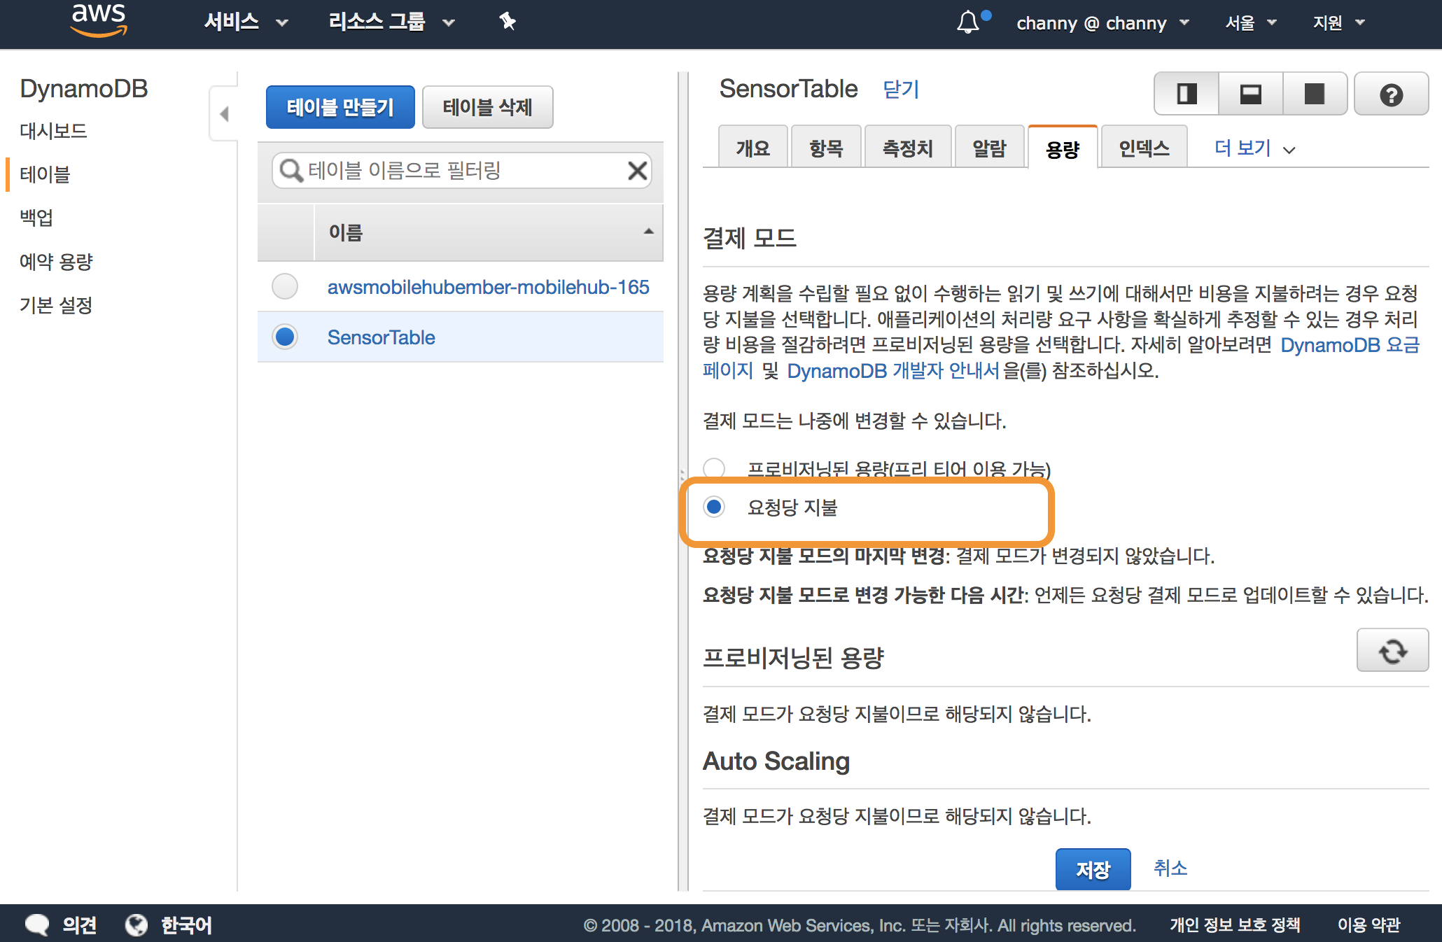Open the help question mark icon
Screen dimensions: 1442x942
pos(1391,94)
